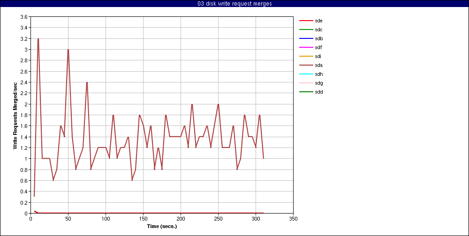The image size is (469, 236).
Task: Select the sdh legend label
Action: pyautogui.click(x=318, y=74)
